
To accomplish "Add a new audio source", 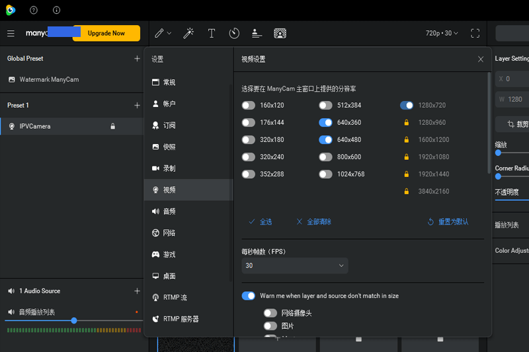I will [137, 291].
